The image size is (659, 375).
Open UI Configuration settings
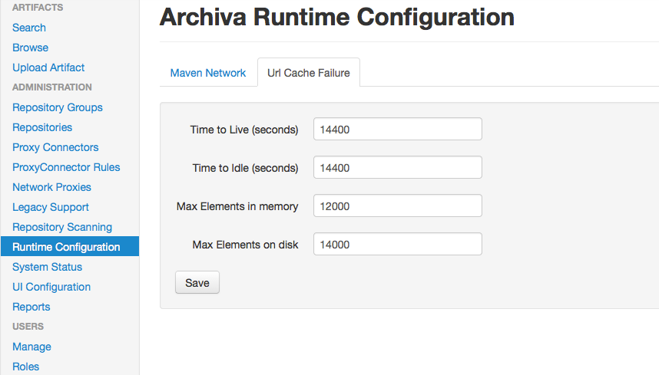(x=51, y=287)
